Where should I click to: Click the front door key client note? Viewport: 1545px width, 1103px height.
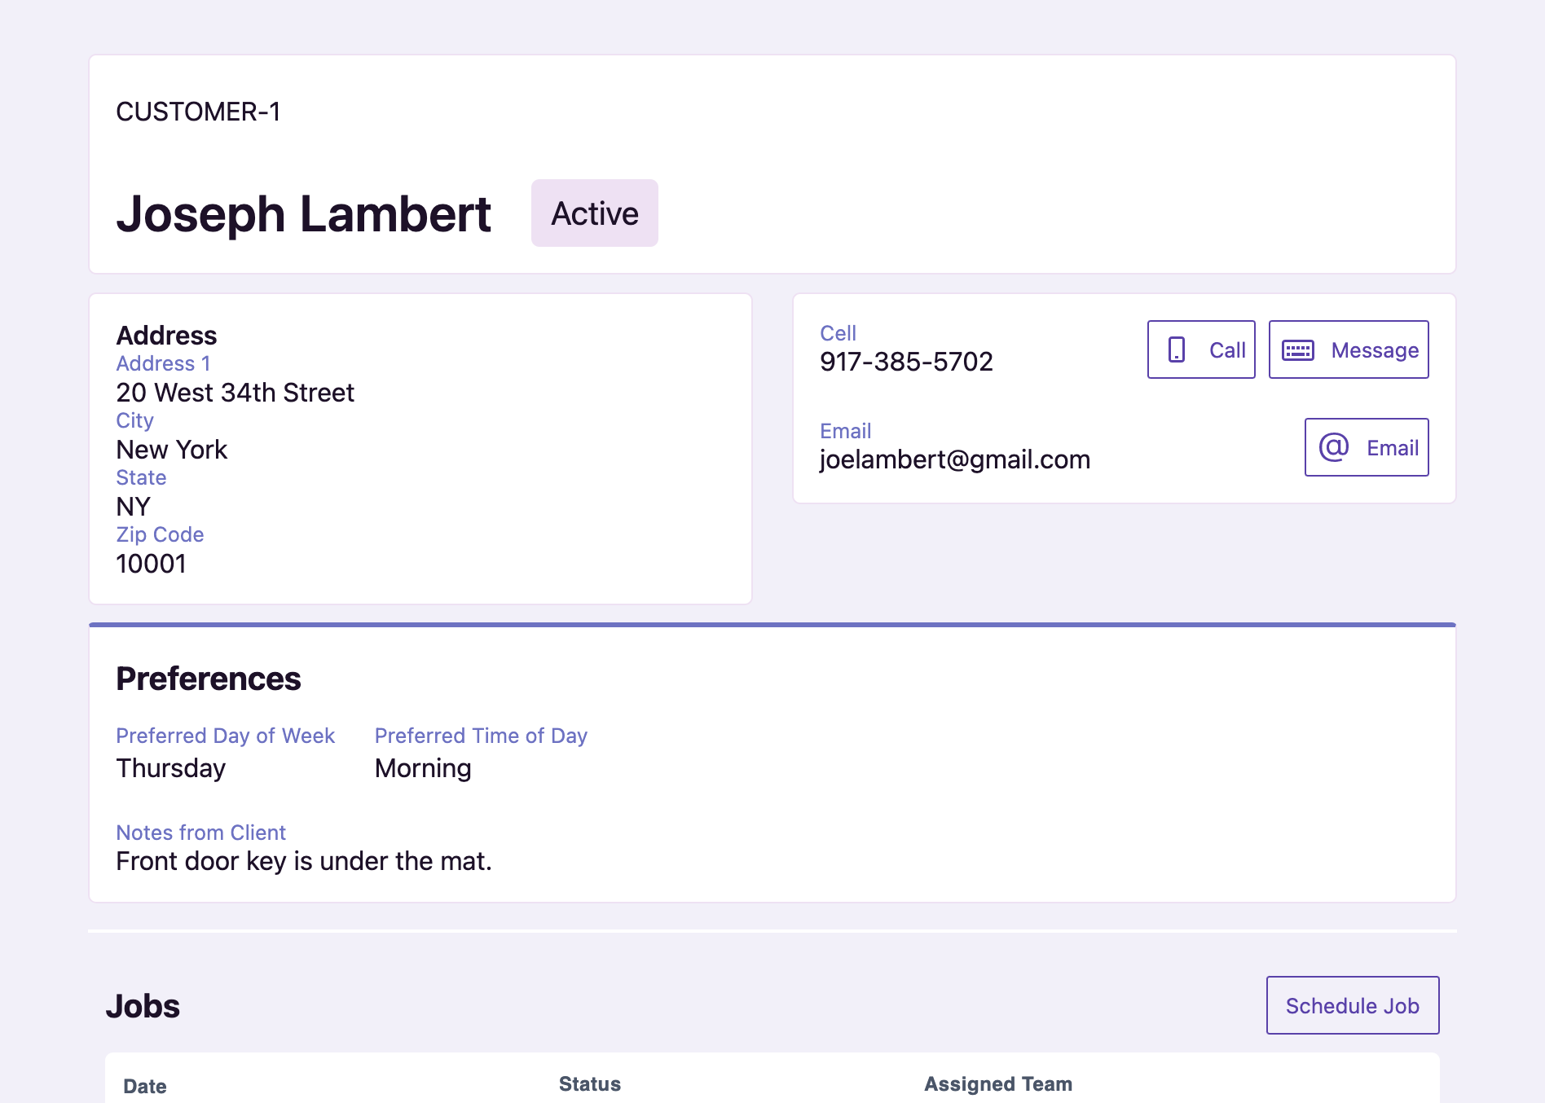click(x=303, y=861)
